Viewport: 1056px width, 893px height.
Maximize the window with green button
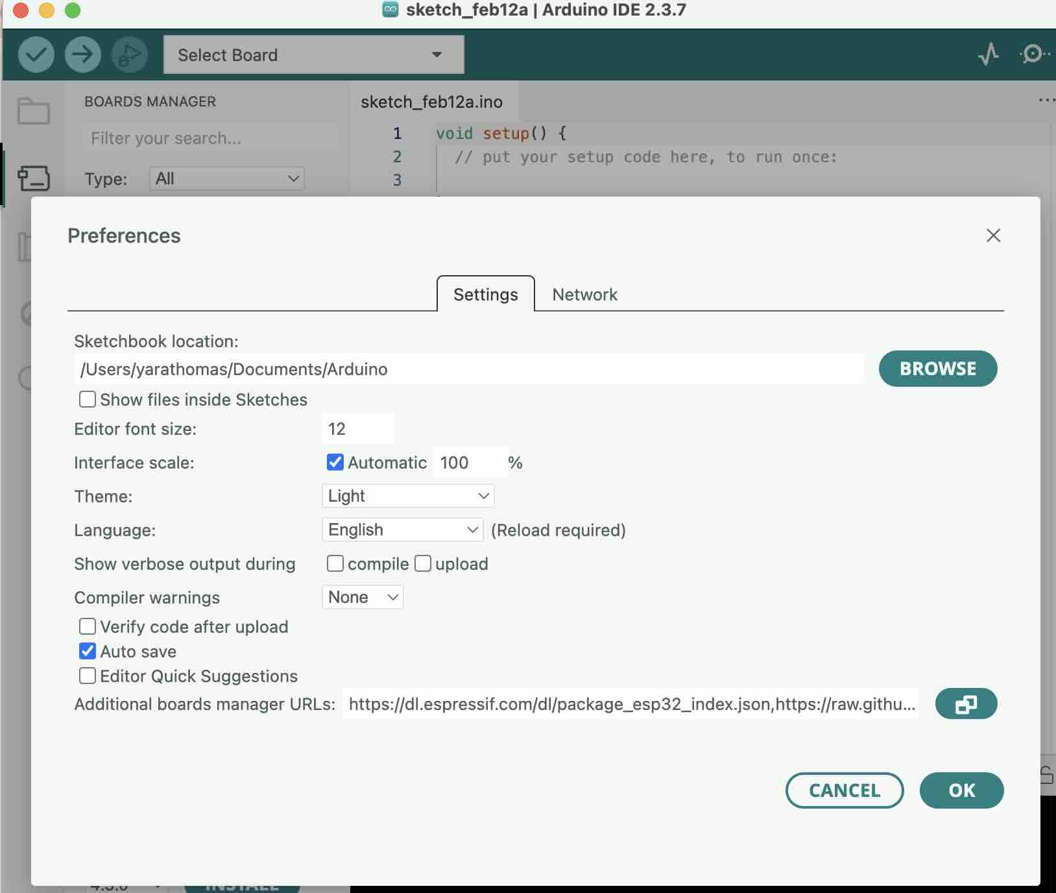point(73,10)
